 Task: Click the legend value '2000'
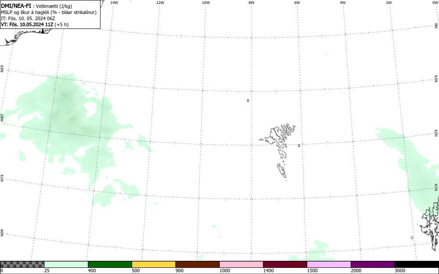click(356, 270)
